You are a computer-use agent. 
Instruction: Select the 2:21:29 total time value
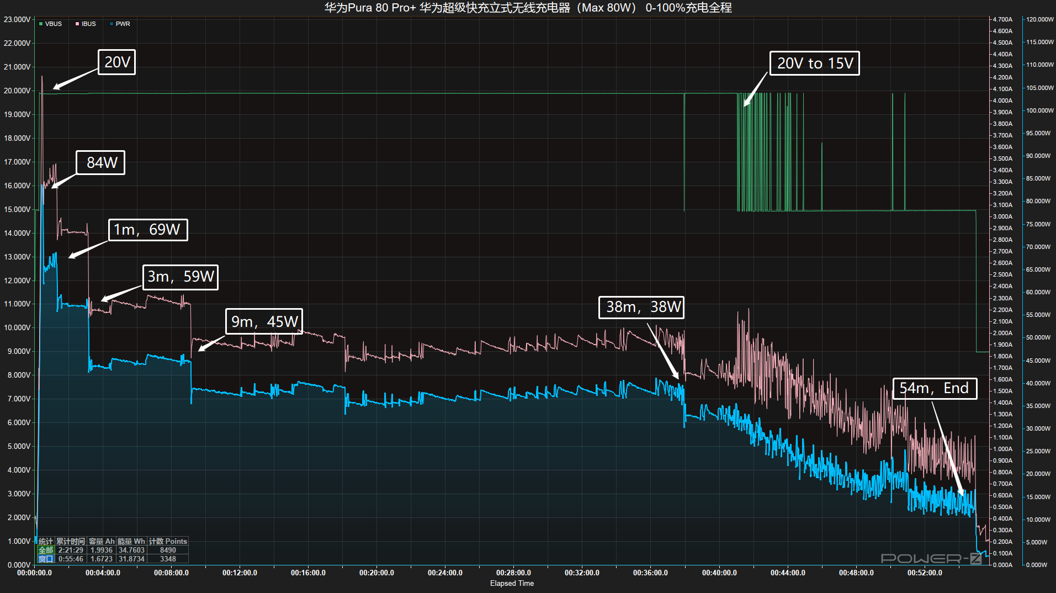71,550
